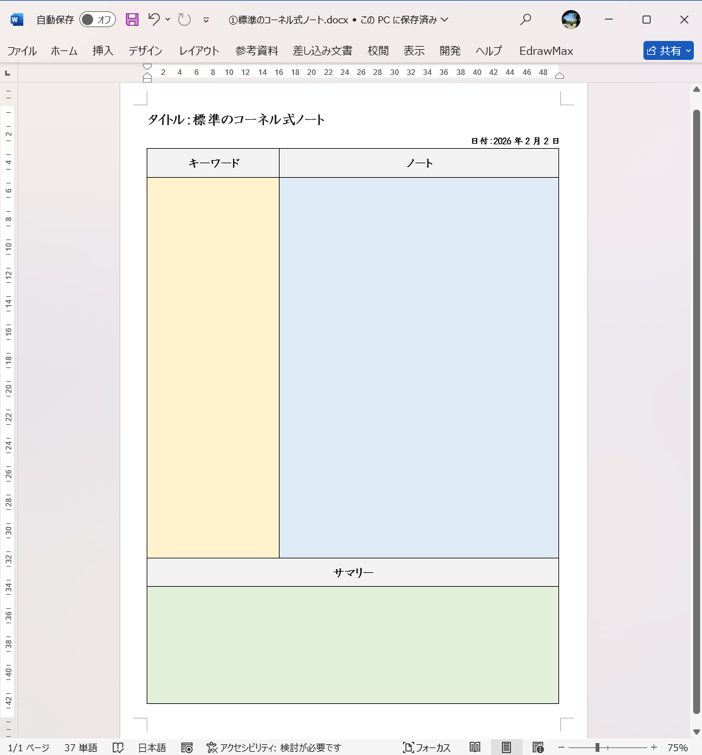This screenshot has width=702, height=755.
Task: Select Print Layout view button
Action: [x=506, y=747]
